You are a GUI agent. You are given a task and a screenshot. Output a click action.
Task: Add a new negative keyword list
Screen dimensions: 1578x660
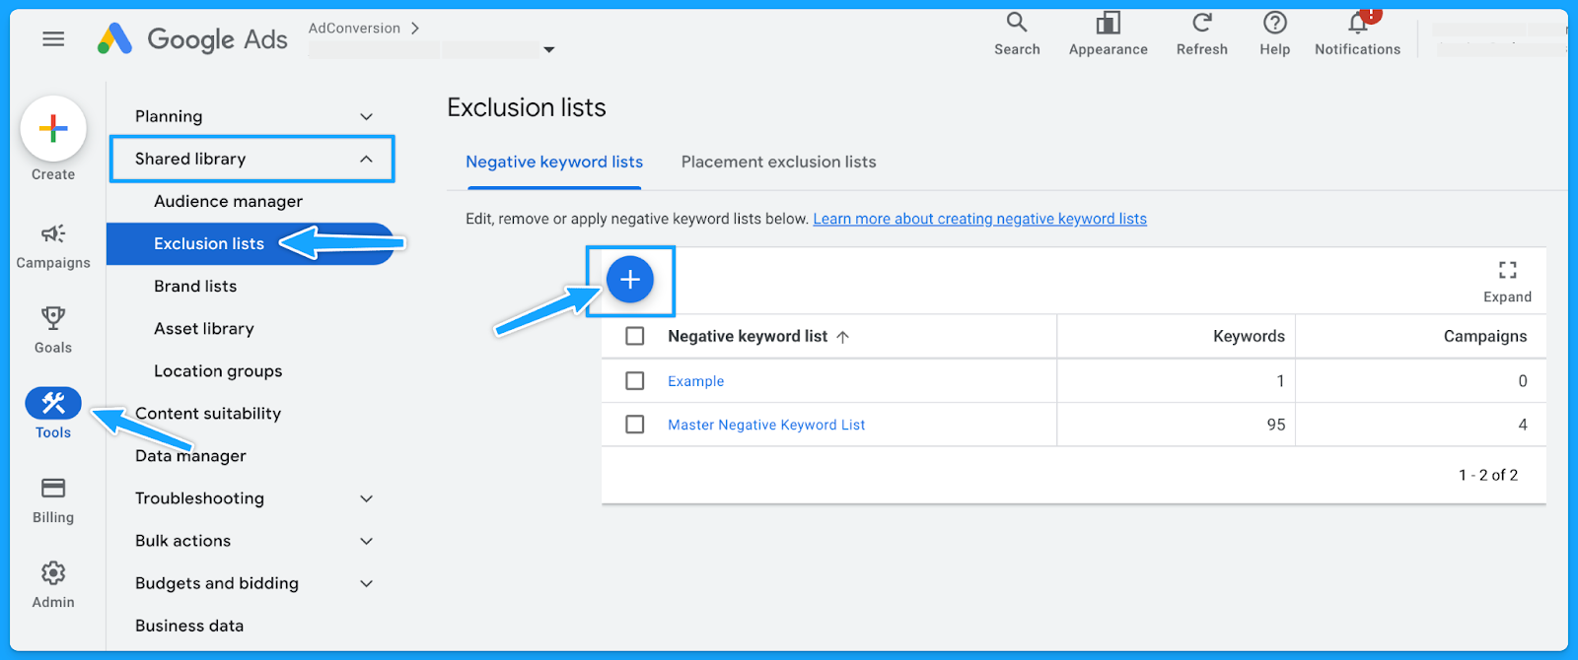pyautogui.click(x=630, y=280)
